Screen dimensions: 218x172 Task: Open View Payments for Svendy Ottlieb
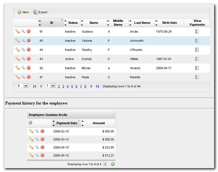pyautogui.click(x=197, y=59)
